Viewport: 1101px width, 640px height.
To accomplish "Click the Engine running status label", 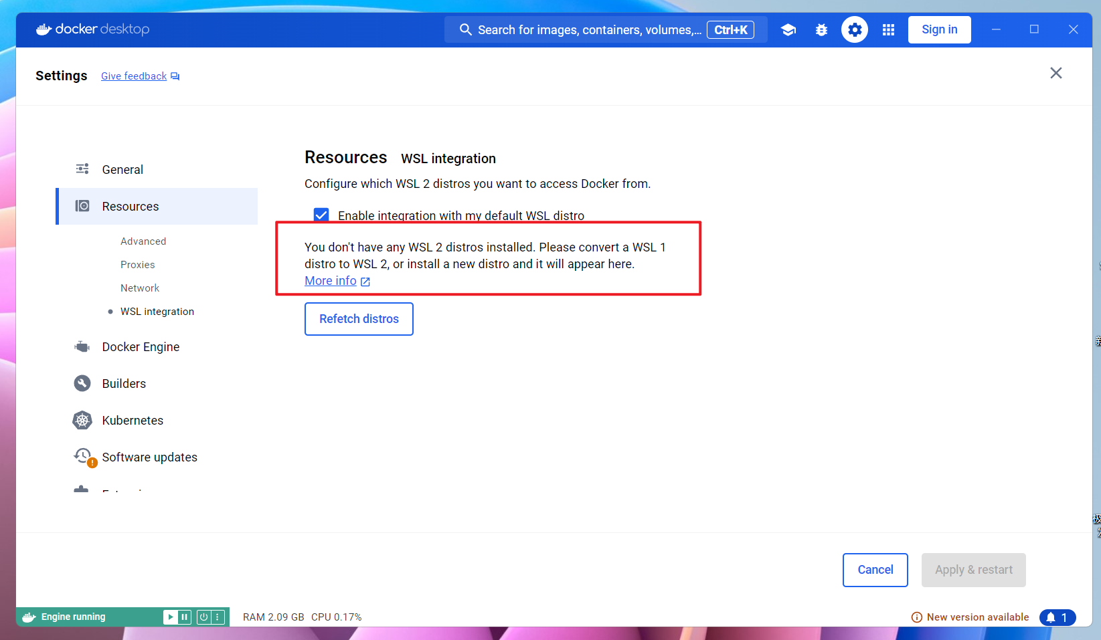I will 74,617.
